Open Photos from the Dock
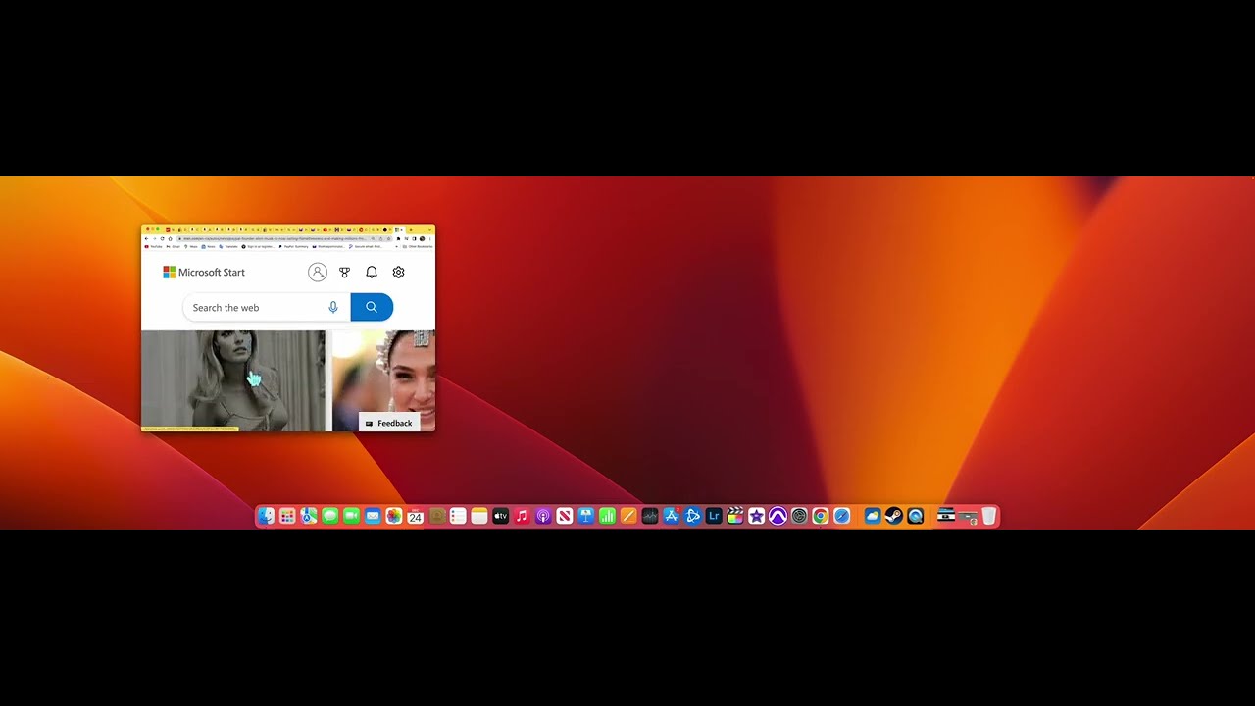This screenshot has height=706, width=1255. (x=394, y=516)
